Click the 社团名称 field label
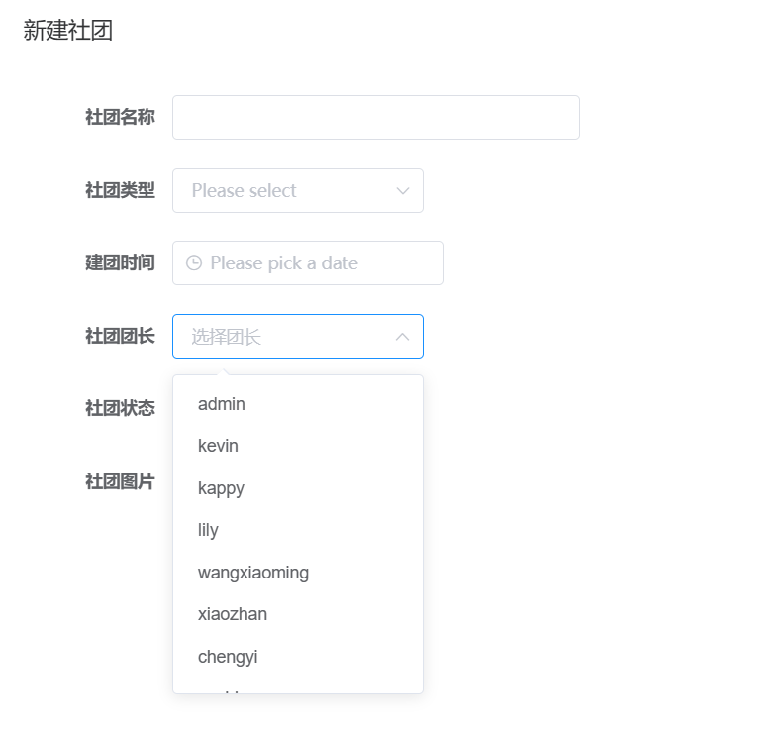The image size is (783, 735). point(120,118)
